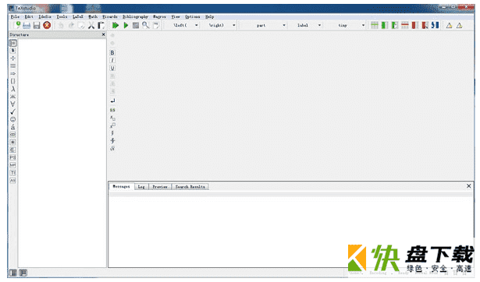This screenshot has height=282, width=480.
Task: Close the Structure side panel
Action: pyautogui.click(x=104, y=34)
